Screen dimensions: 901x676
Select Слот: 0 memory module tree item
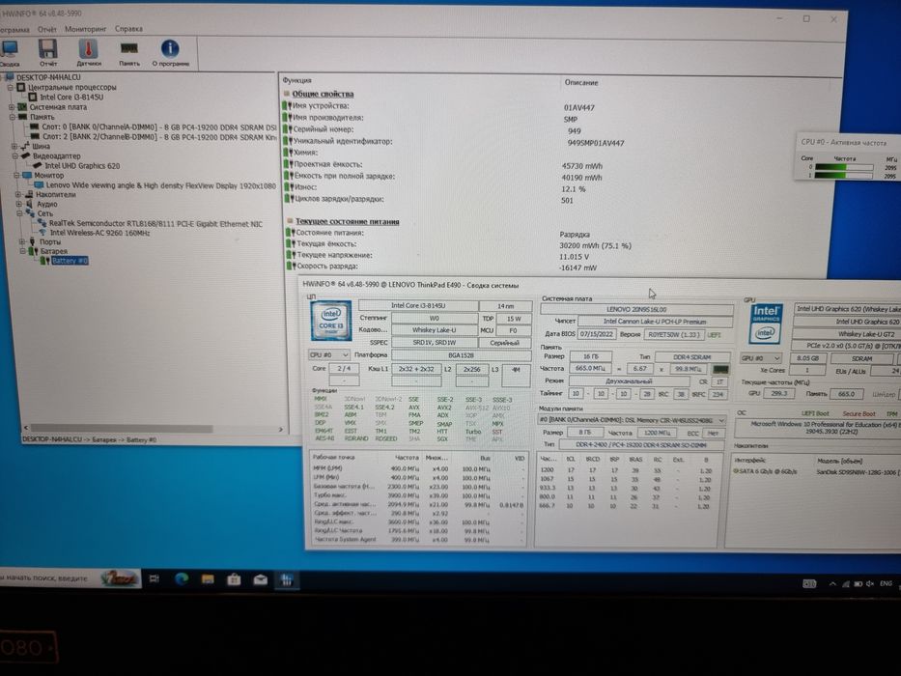click(159, 127)
